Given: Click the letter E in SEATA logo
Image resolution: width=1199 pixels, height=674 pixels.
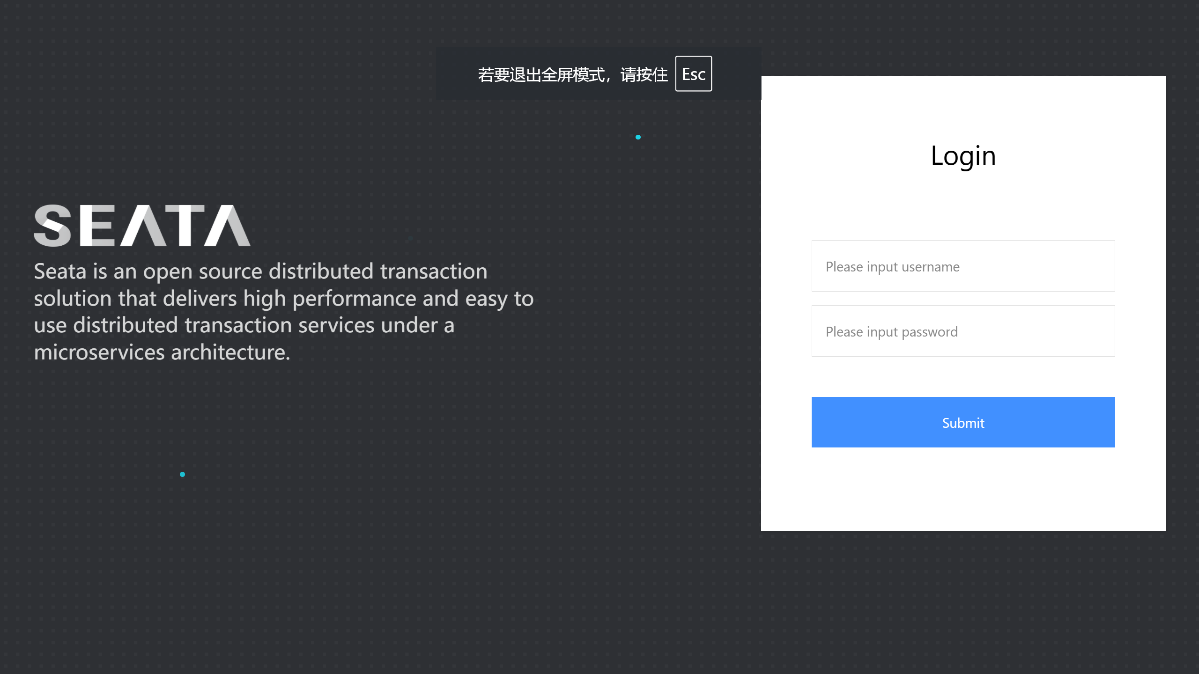Looking at the screenshot, I should point(97,226).
